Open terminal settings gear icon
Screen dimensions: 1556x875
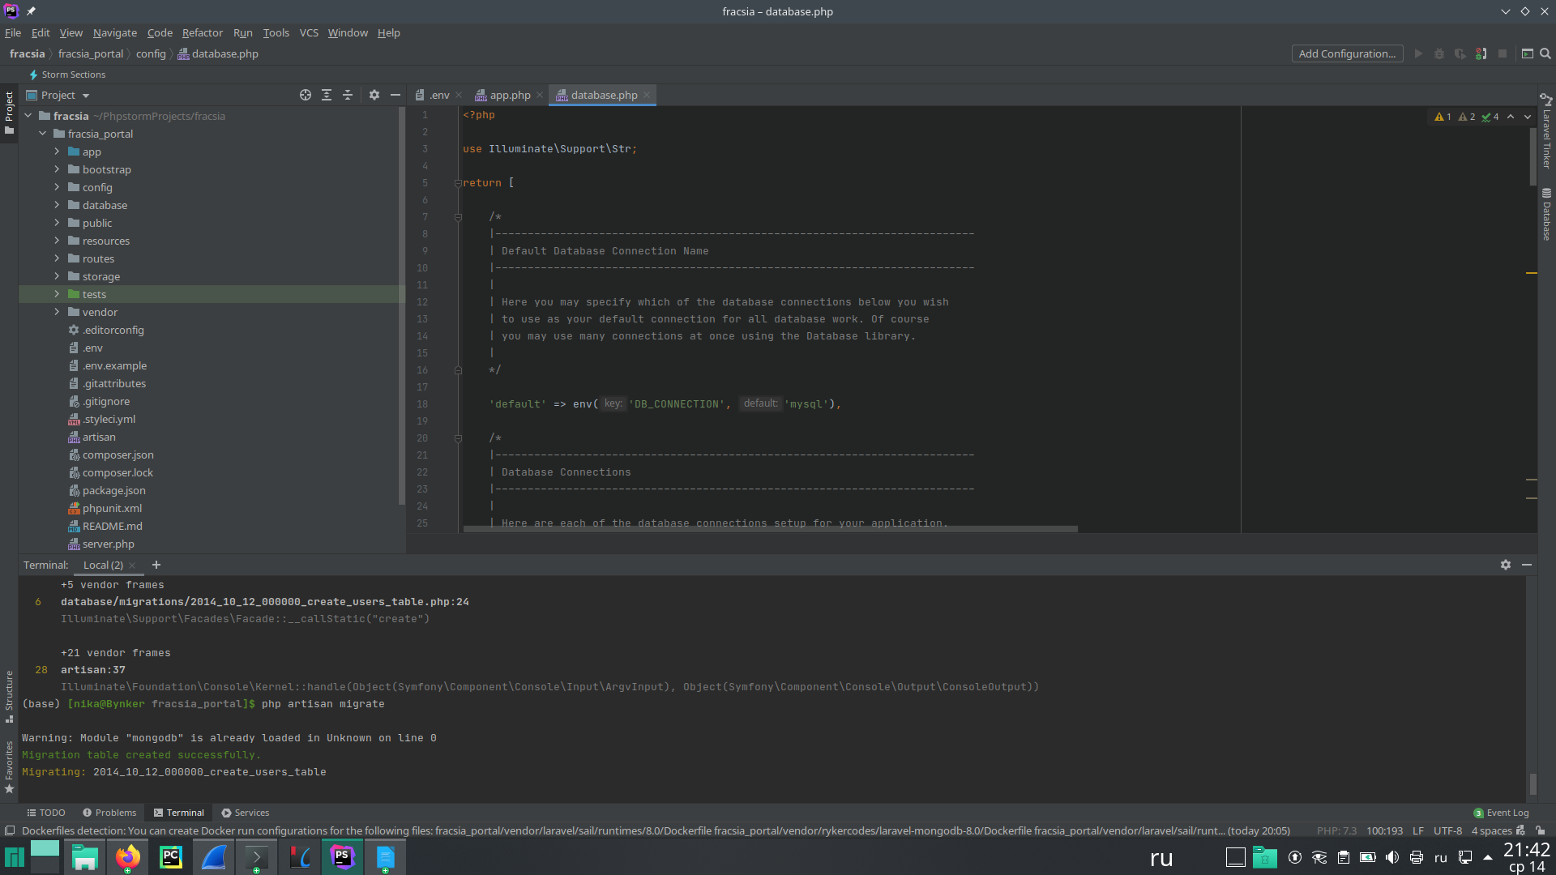pos(1506,565)
